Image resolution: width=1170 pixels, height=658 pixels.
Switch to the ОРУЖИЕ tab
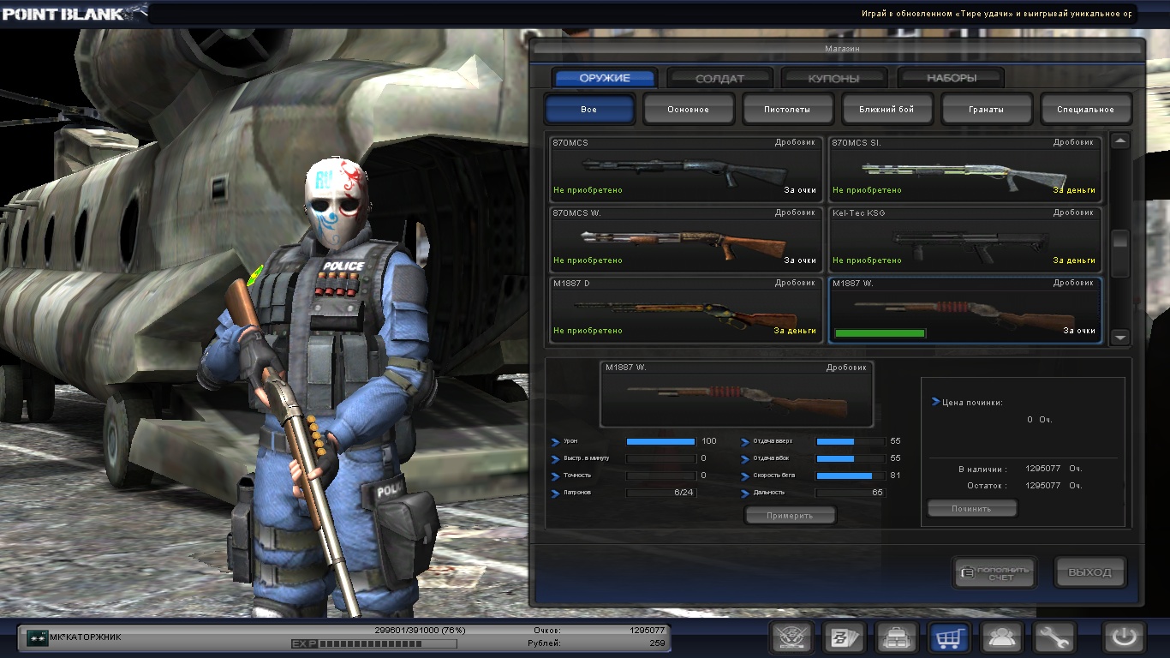tap(605, 78)
